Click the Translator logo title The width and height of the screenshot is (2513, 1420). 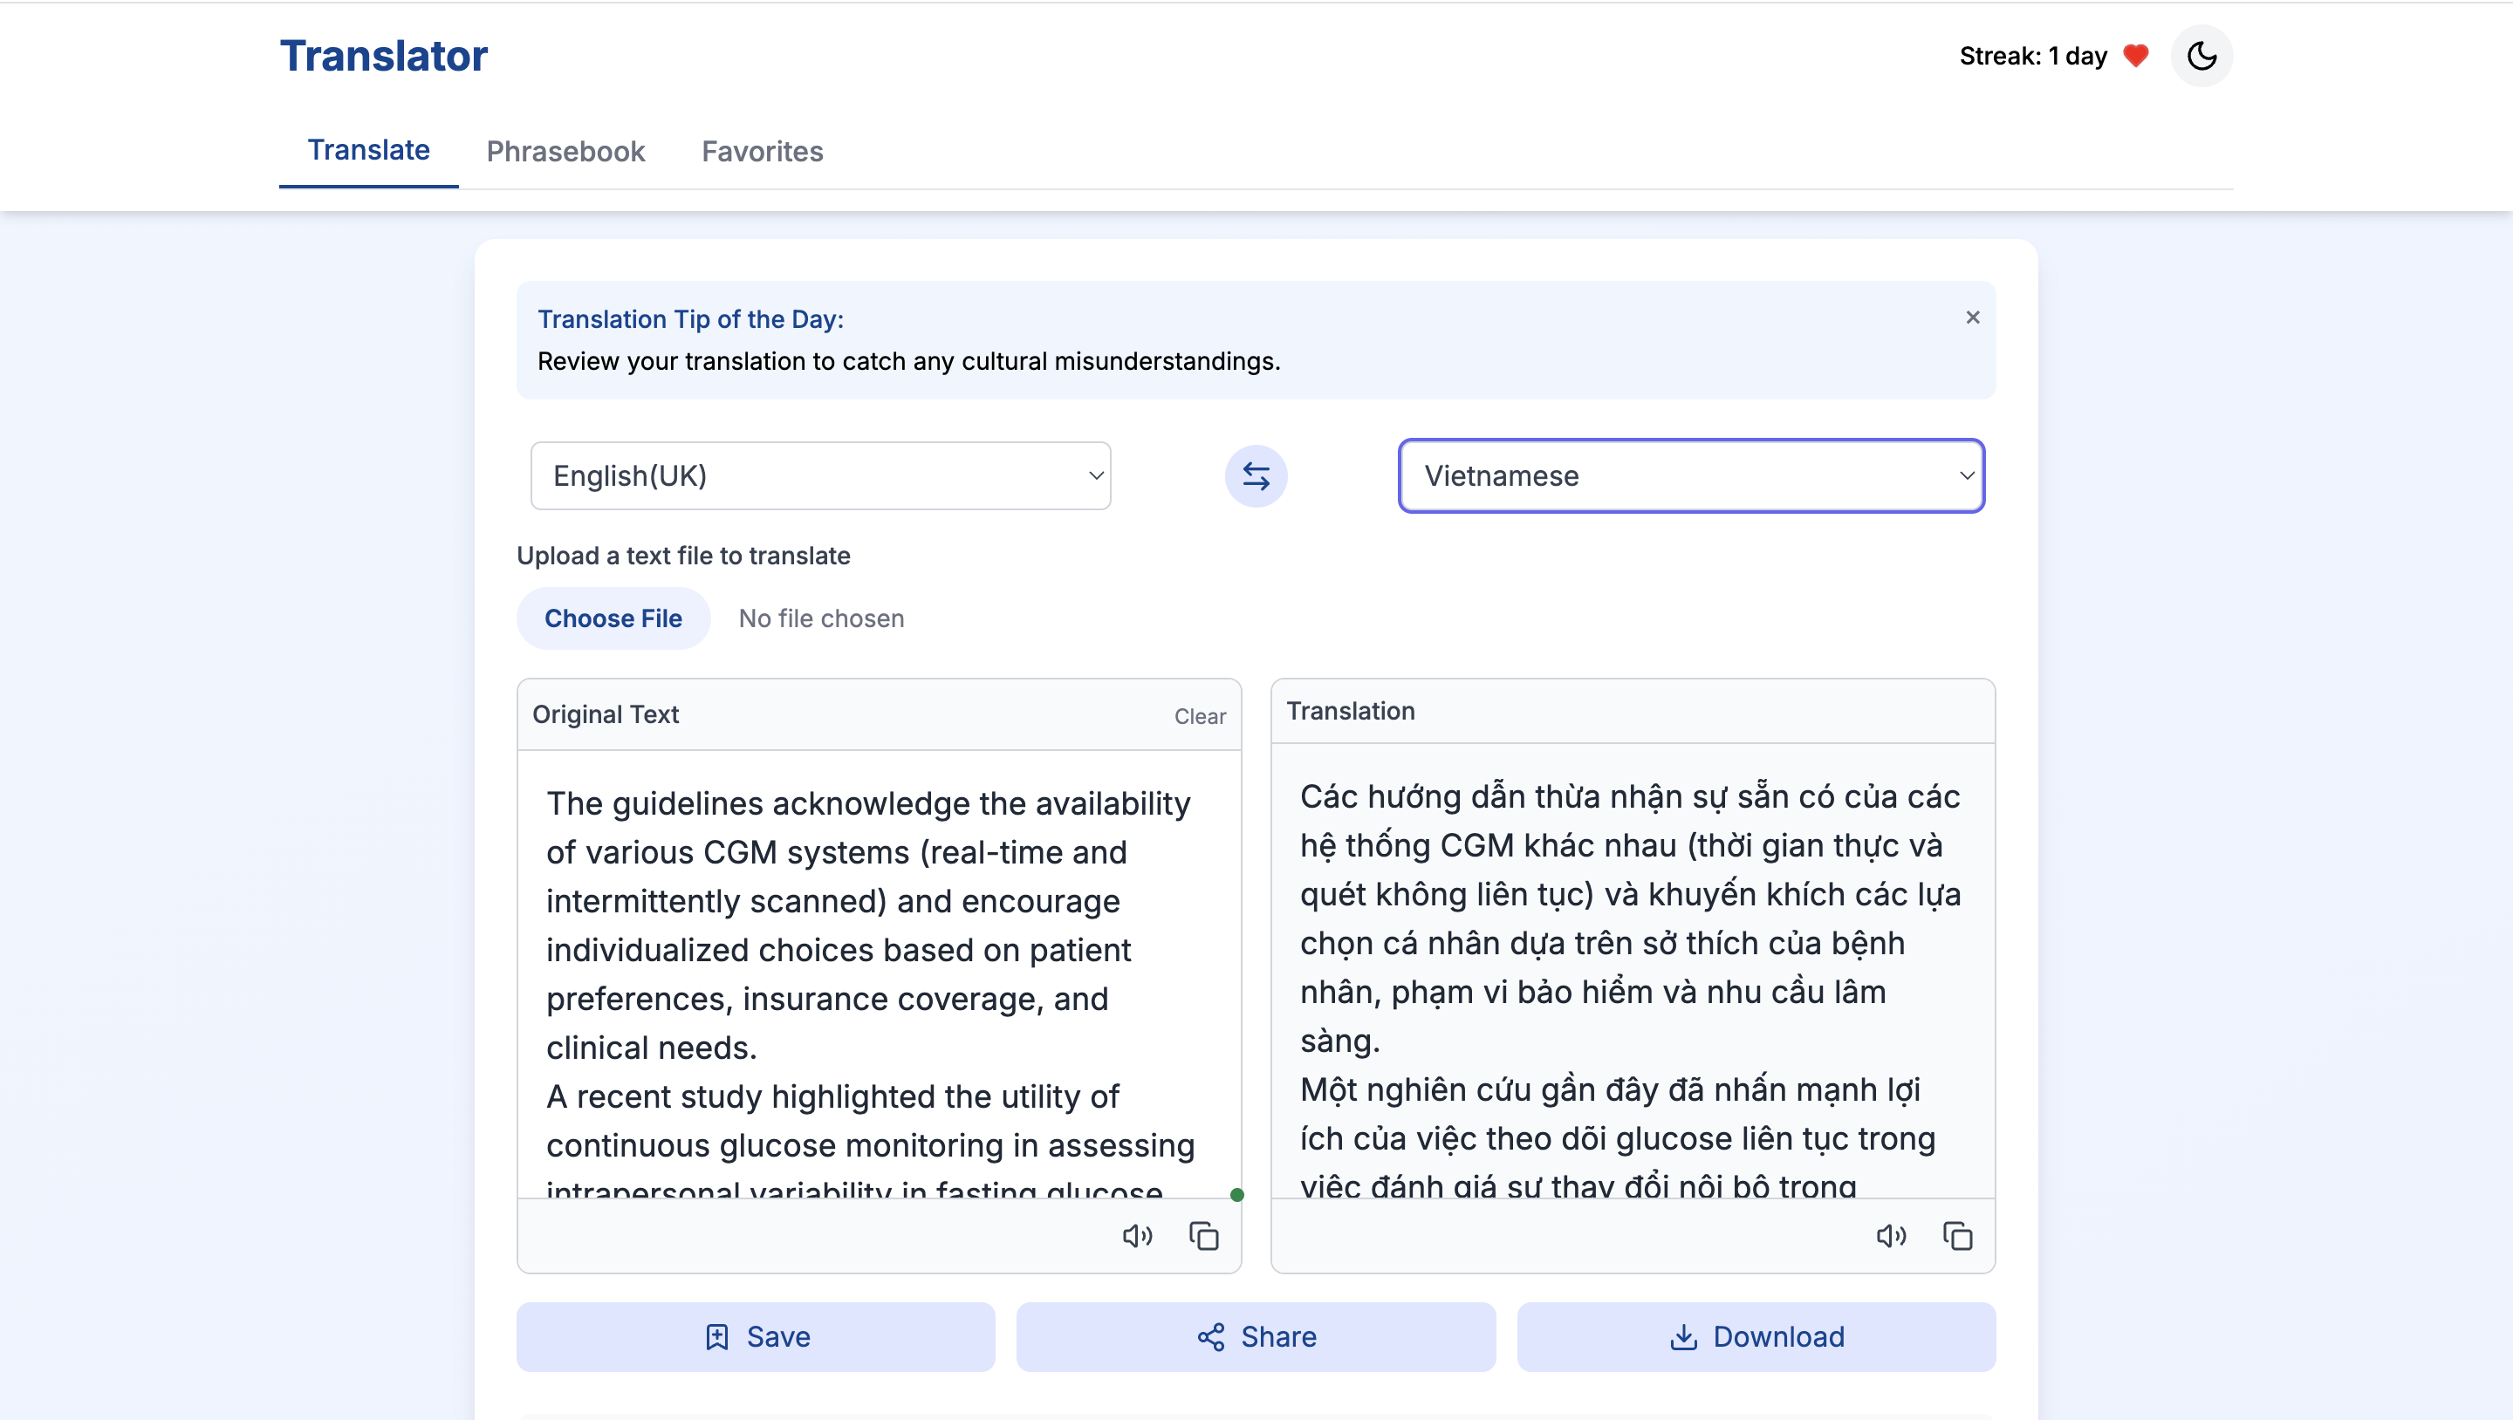tap(383, 56)
